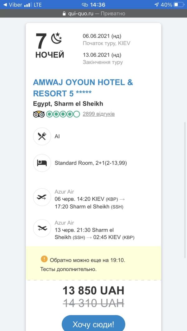
Task: Tap the 13 850 UAH price
Action: coord(93,291)
